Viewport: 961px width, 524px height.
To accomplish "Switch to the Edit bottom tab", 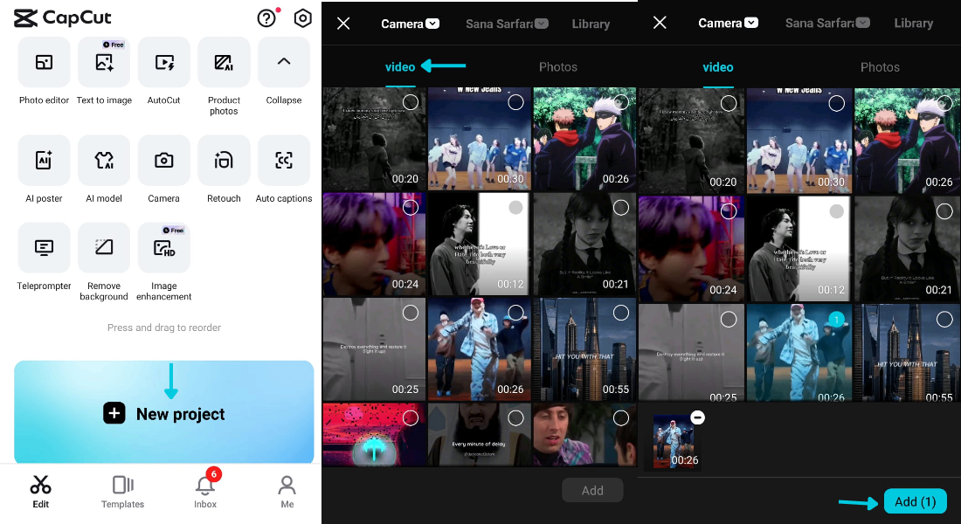I will (40, 492).
